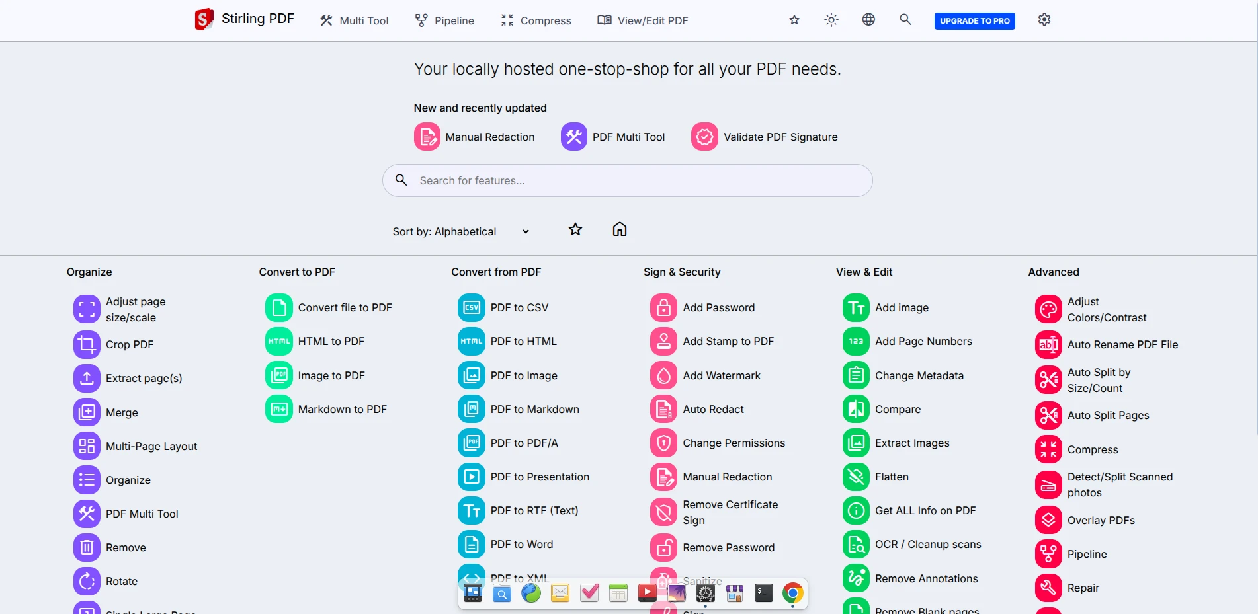This screenshot has height=614, width=1258.
Task: Open the Get ALL Info on PDF link
Action: point(925,510)
